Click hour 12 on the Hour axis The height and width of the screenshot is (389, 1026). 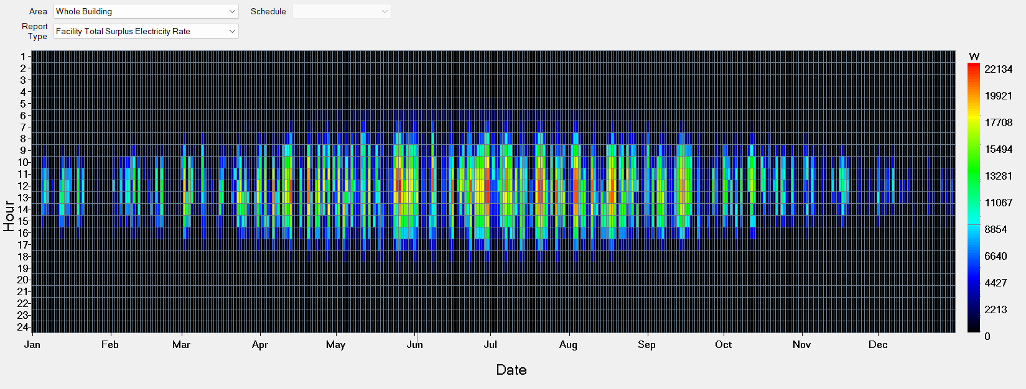pos(22,186)
